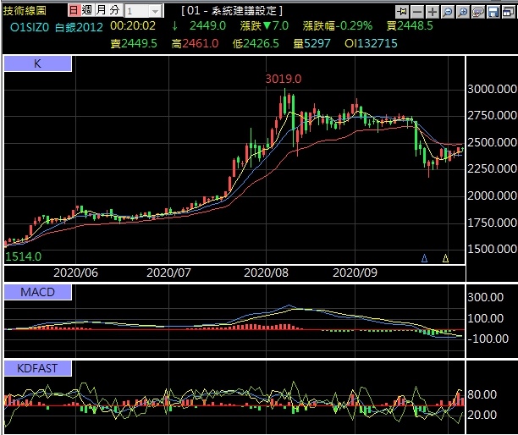Click the 2020/09 date axis label
Viewport: 518px width, 435px height.
(355, 273)
